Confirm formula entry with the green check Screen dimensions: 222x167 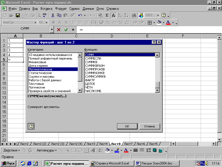[66, 30]
